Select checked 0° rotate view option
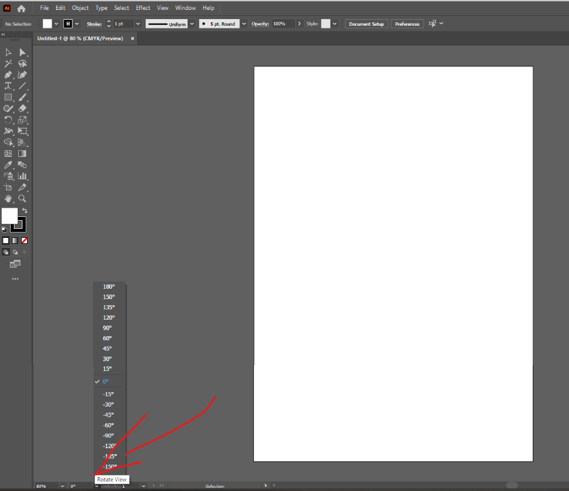569x491 pixels. tap(109, 382)
